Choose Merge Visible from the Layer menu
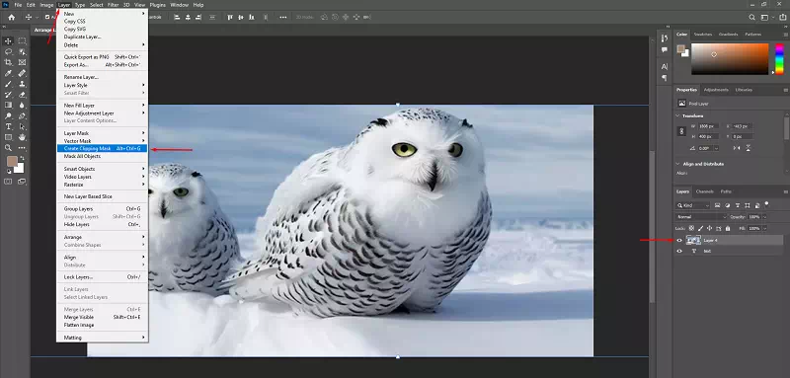The image size is (790, 378). pos(103,317)
